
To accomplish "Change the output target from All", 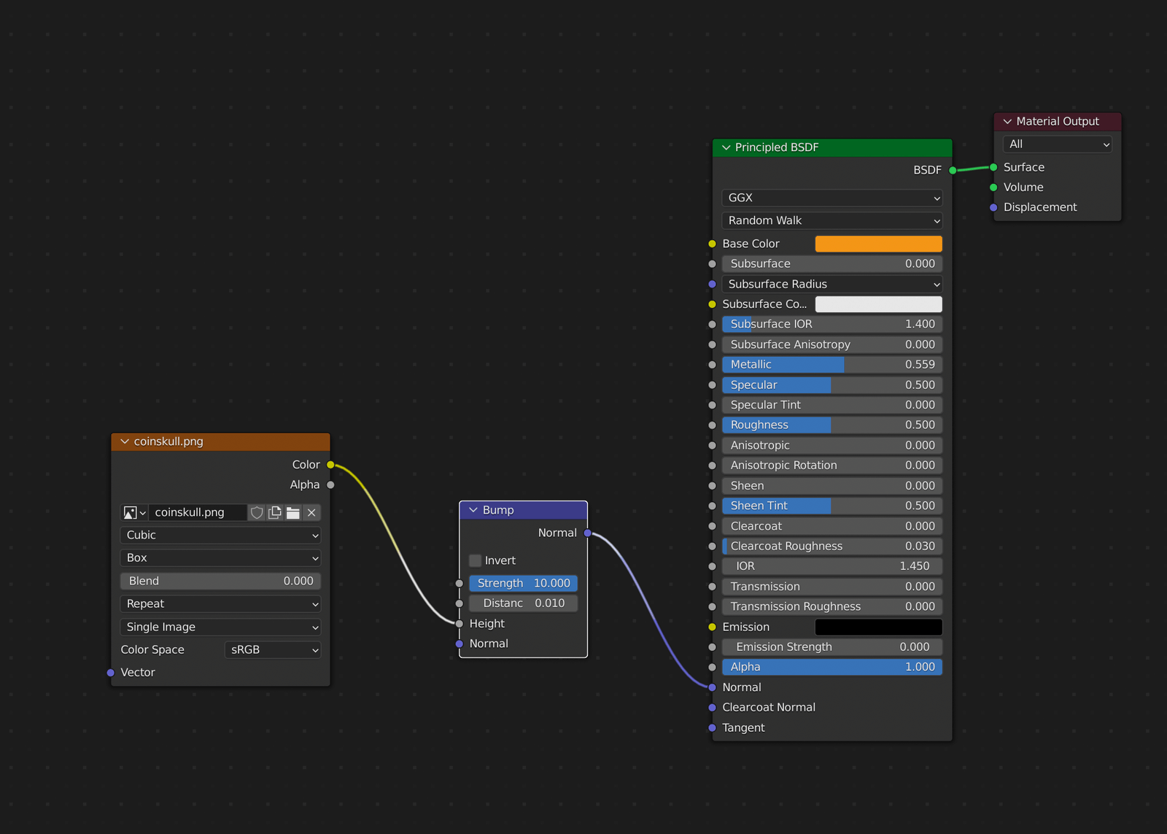I will click(x=1056, y=144).
